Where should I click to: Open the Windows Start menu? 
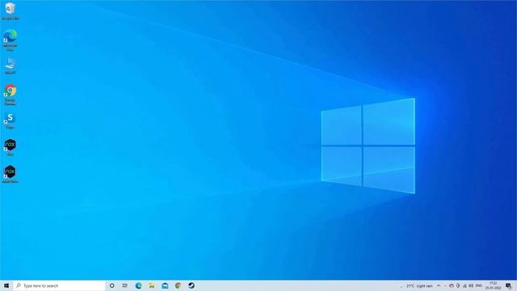pos(6,285)
